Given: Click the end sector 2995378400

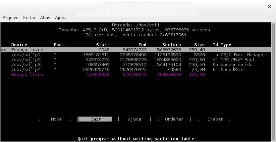Looking at the screenshot, I should [x=133, y=55].
